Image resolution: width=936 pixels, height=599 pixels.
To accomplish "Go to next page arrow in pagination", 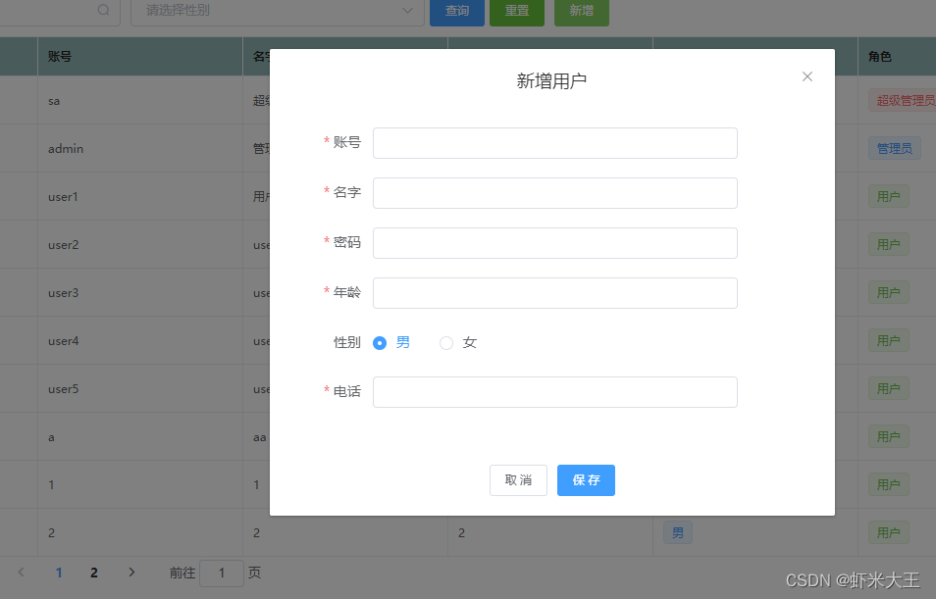I will point(131,573).
